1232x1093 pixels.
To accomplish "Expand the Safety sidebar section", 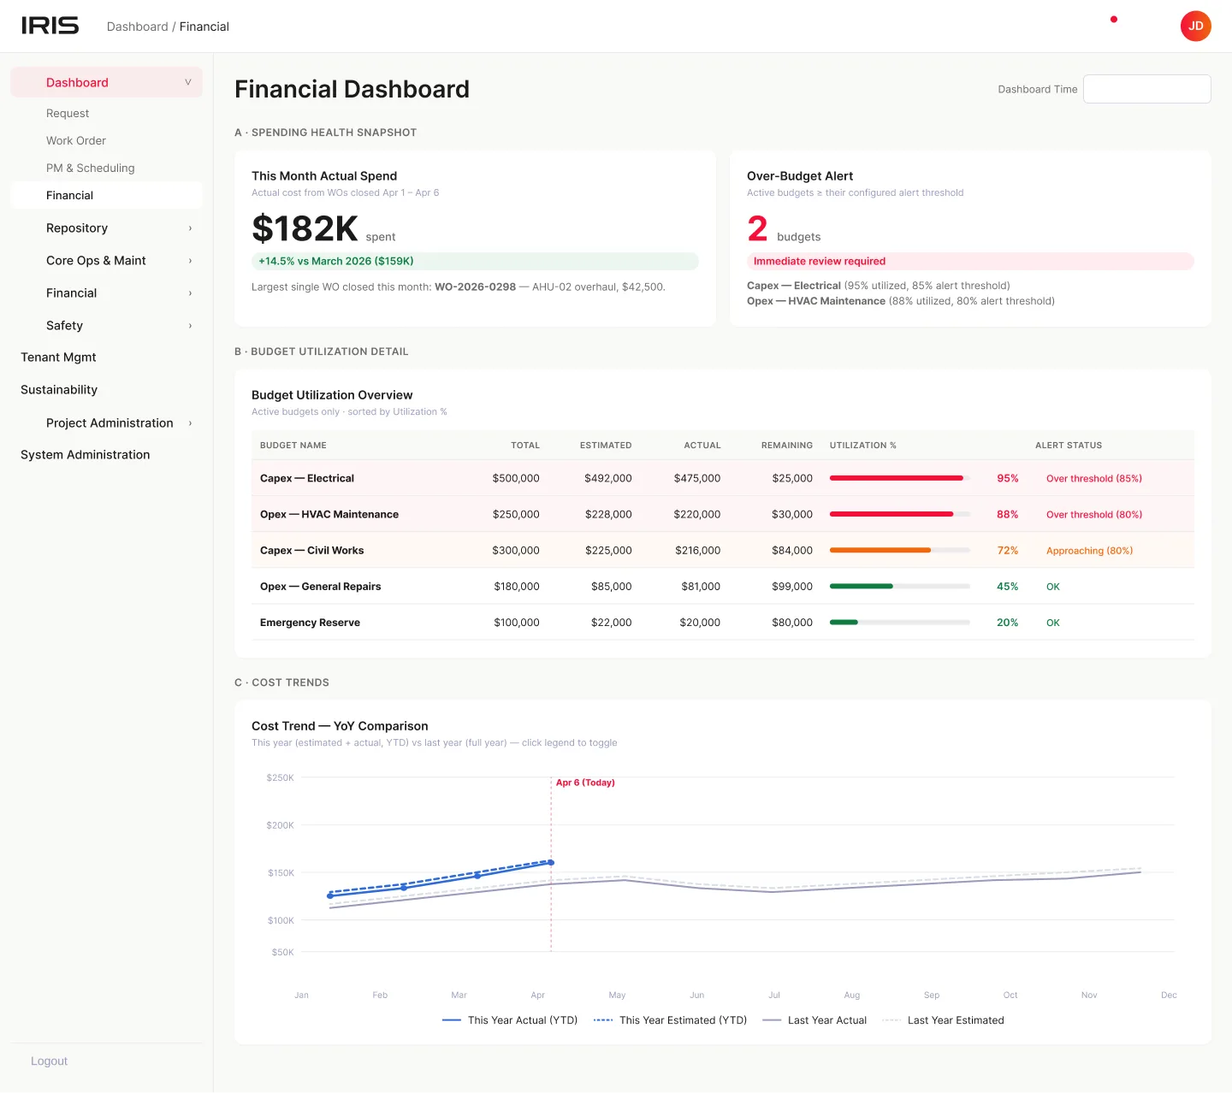I will point(106,325).
